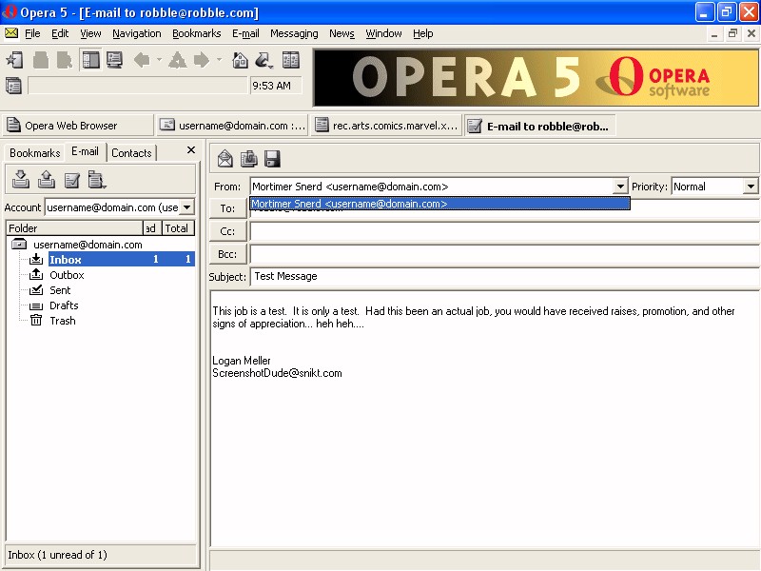Click the Forward arrow in the main toolbar

tap(202, 60)
